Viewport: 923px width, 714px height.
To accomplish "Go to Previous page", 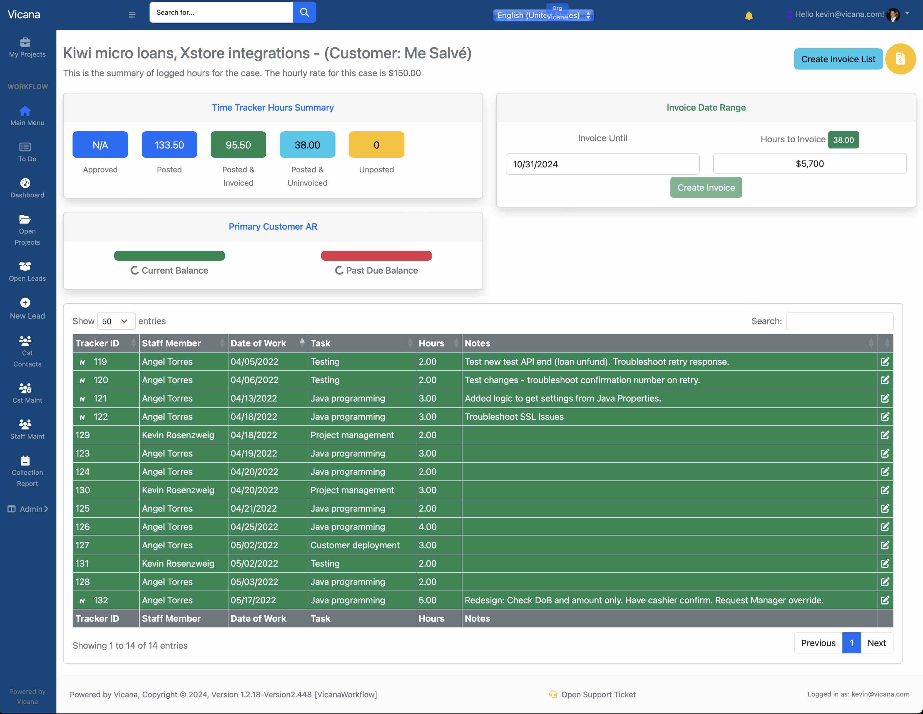I will [818, 643].
